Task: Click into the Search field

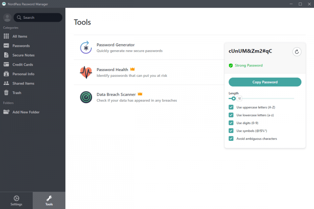Action: click(38, 18)
